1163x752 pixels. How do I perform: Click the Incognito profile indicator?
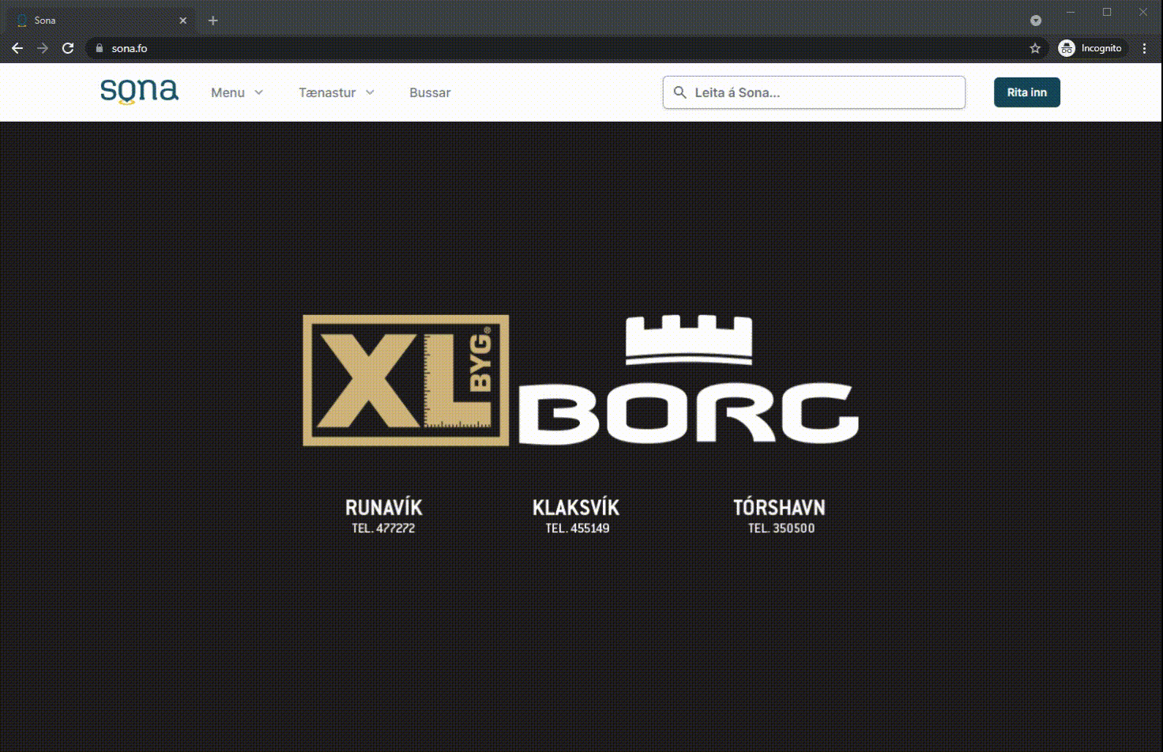coord(1090,48)
